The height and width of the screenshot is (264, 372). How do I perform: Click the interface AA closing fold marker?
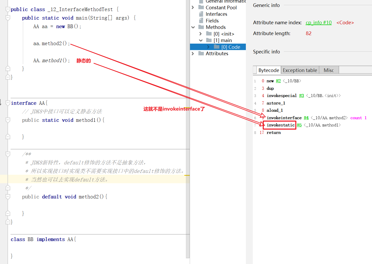point(8,222)
